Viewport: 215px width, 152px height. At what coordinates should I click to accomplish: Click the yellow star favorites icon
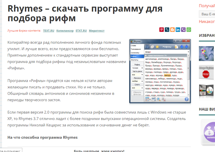[157, 47]
